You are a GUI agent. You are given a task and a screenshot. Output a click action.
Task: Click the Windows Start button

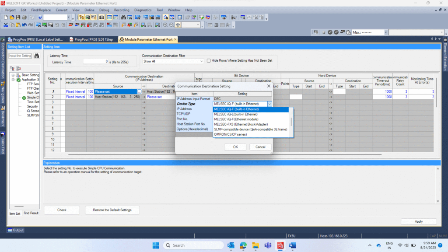(156, 245)
